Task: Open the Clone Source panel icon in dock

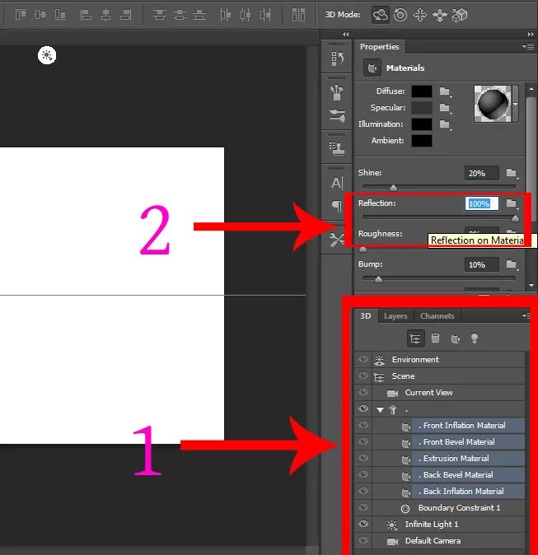Action: point(337,148)
